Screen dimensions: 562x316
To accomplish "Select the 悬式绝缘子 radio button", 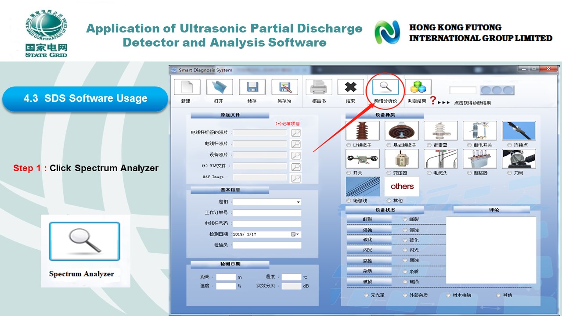I will [389, 145].
